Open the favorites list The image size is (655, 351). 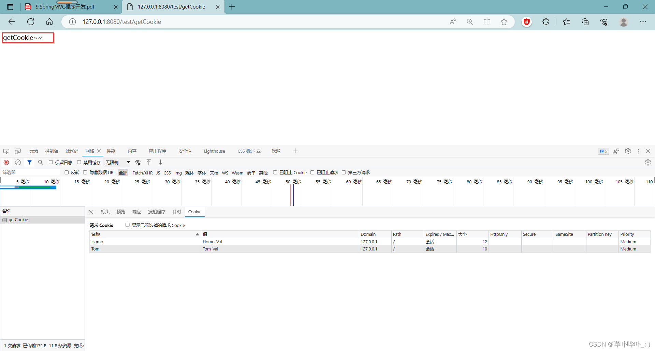click(x=566, y=22)
